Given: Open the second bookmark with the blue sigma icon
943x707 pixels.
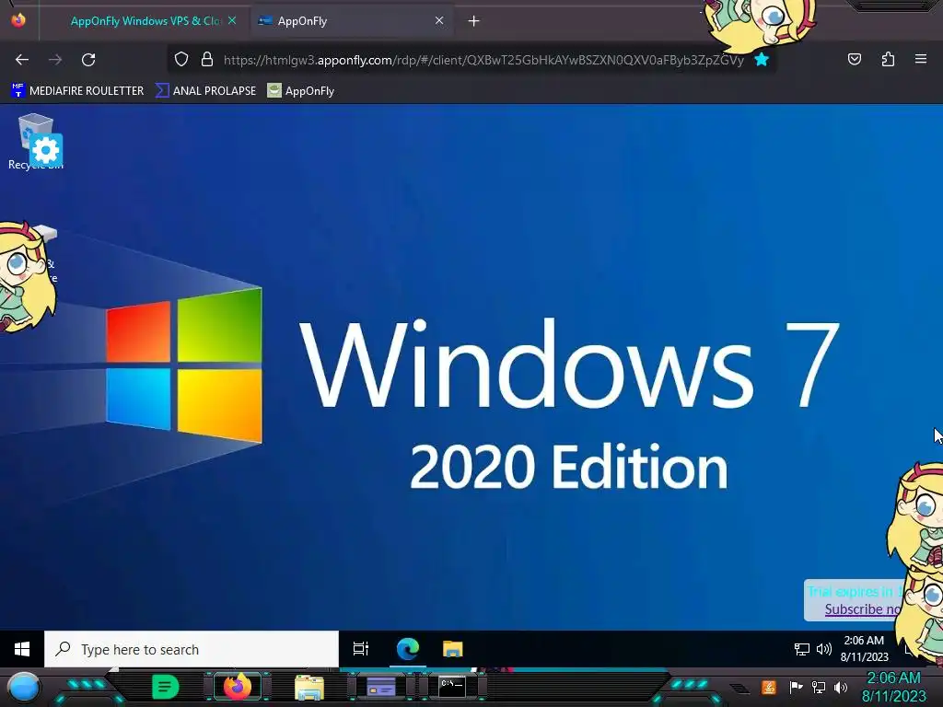Looking at the screenshot, I should 205,91.
